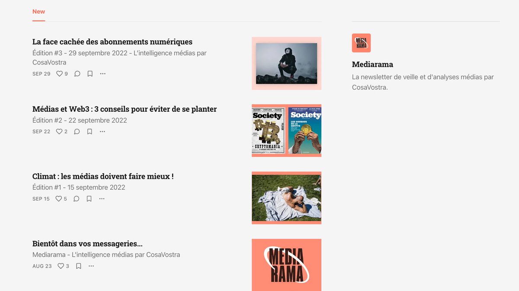Open more options for "Bientôt dans vos messageries"
Image resolution: width=519 pixels, height=291 pixels.
(91, 266)
